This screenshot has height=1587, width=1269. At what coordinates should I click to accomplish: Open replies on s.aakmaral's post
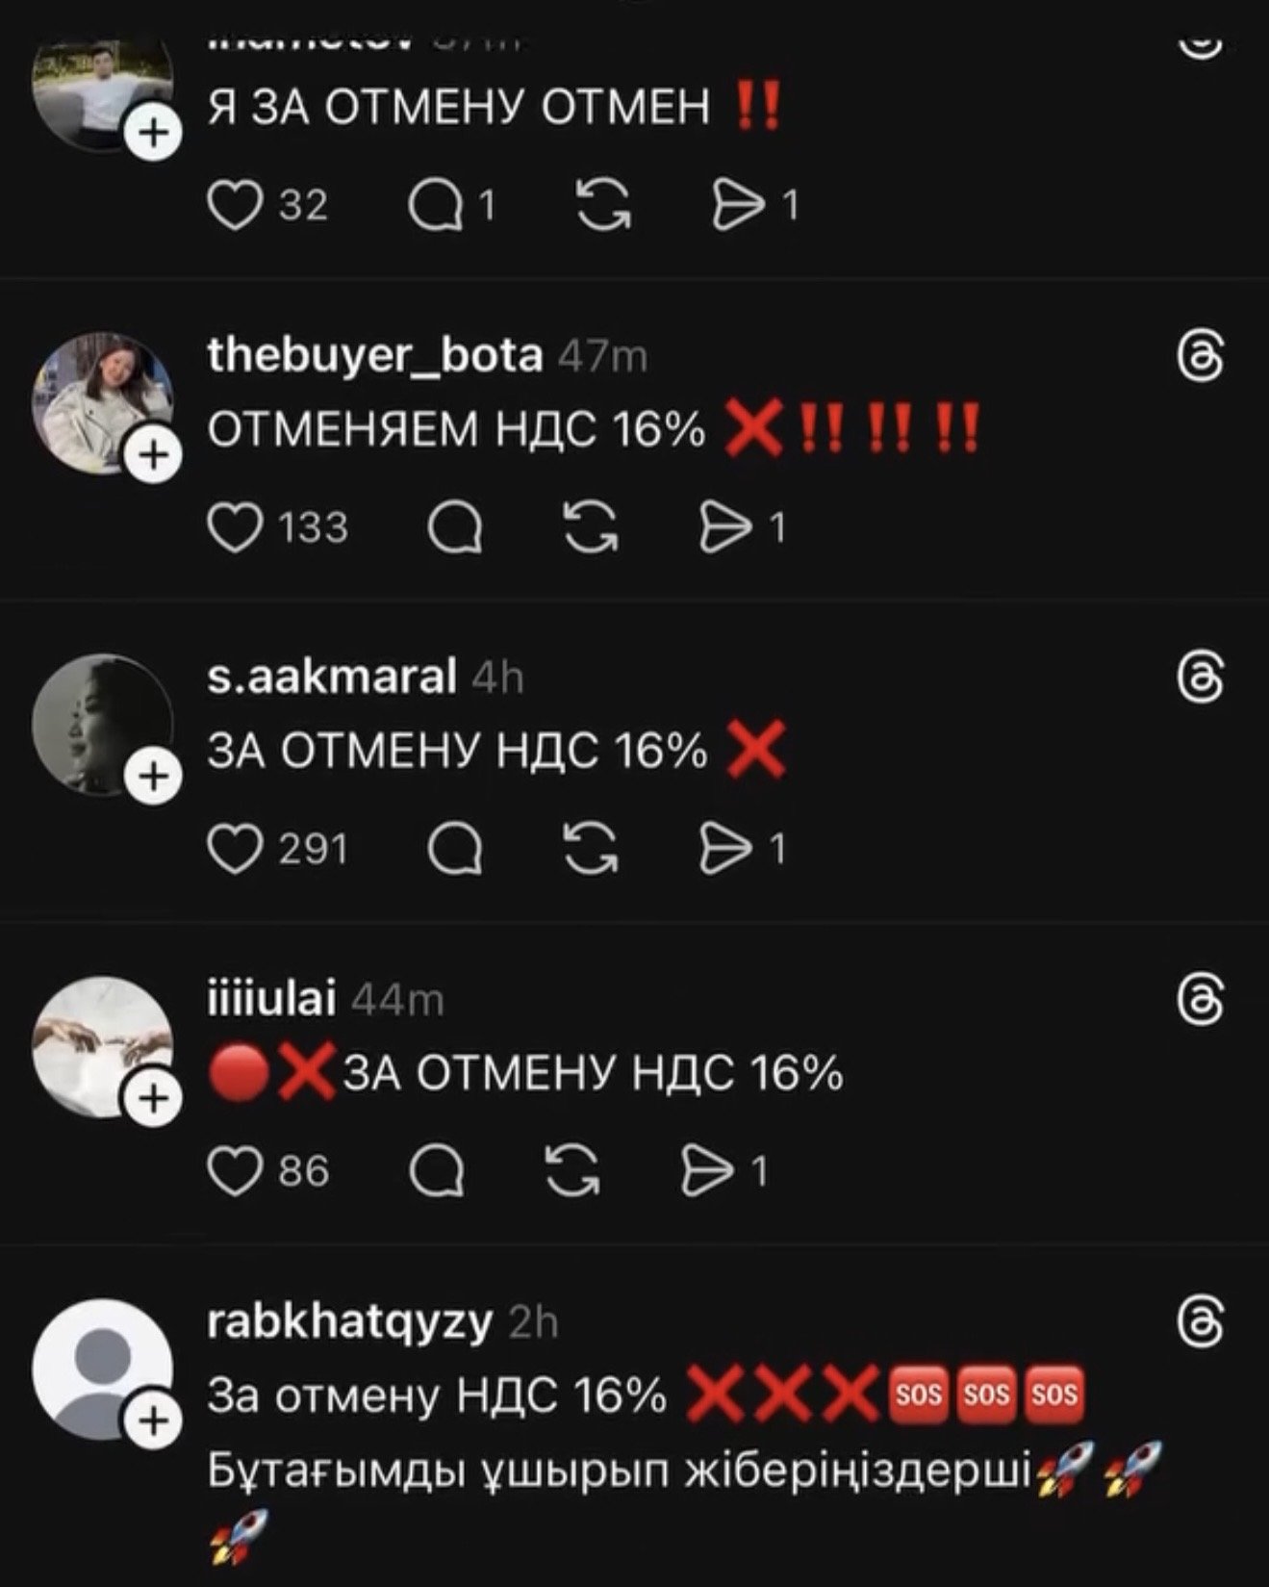453,851
